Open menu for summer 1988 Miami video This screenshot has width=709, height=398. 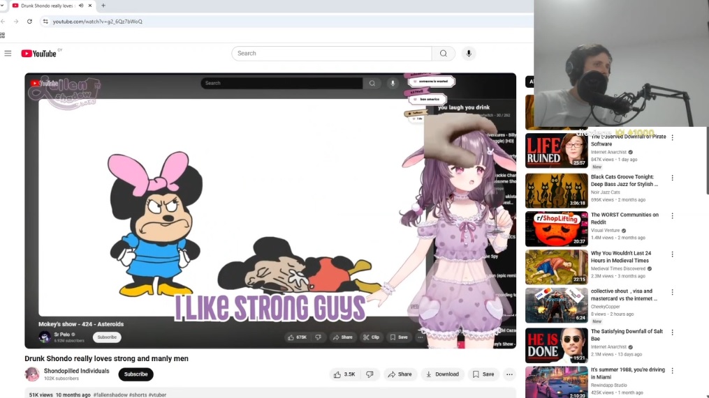pos(673,371)
